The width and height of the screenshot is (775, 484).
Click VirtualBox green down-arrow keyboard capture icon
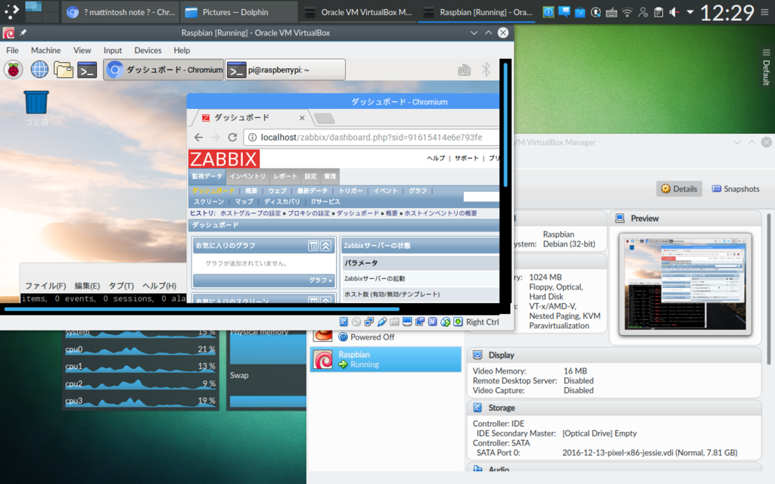coord(458,322)
